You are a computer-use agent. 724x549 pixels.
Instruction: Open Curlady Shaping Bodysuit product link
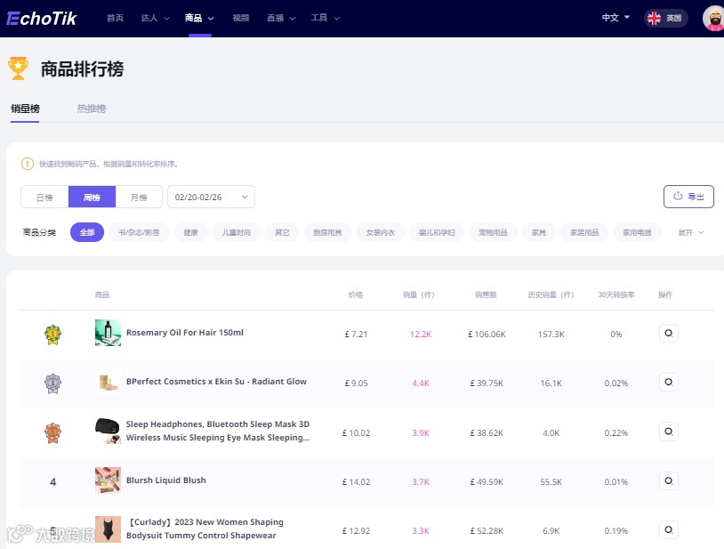click(x=205, y=529)
